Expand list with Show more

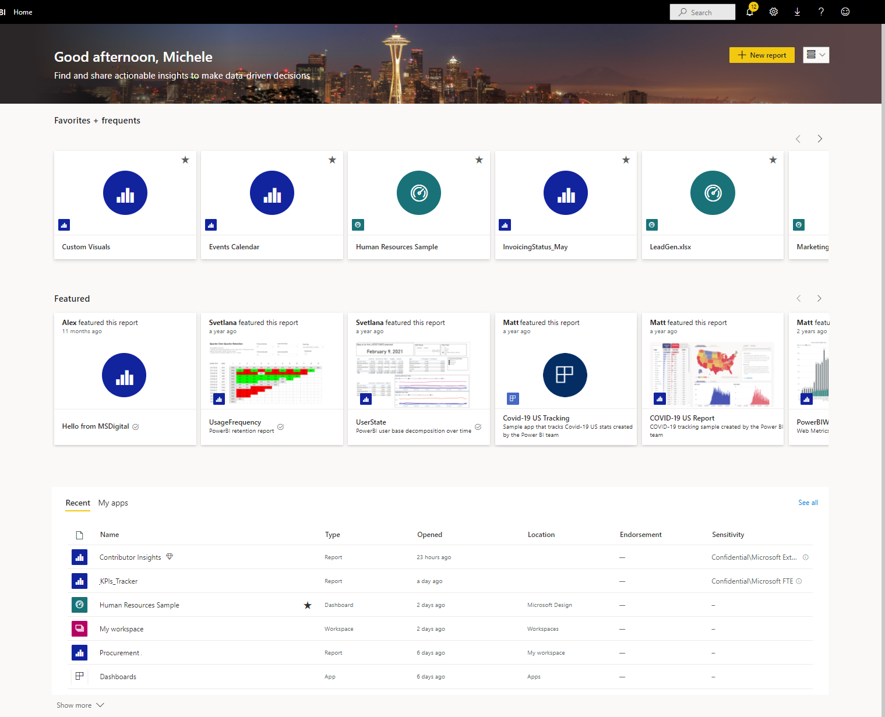click(80, 705)
